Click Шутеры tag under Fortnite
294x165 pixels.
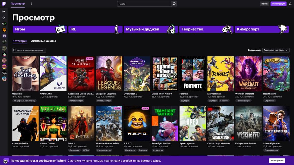pyautogui.click(x=185, y=101)
